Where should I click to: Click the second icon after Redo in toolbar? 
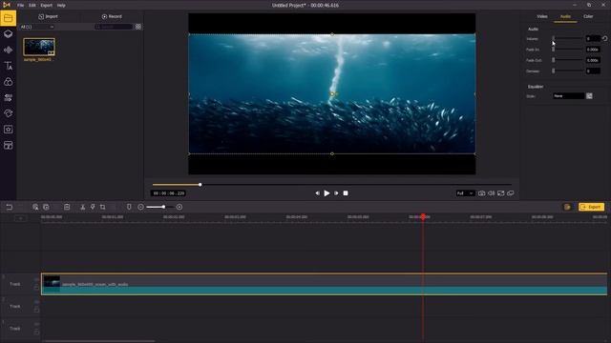coord(46,208)
